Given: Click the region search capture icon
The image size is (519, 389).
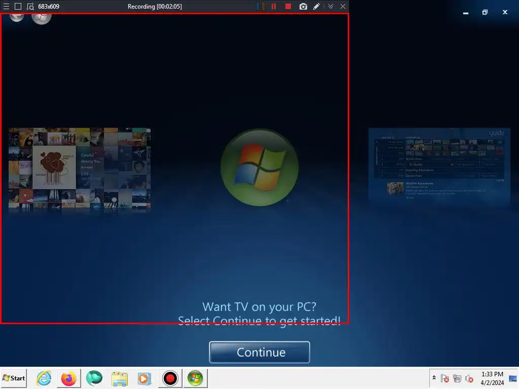Looking at the screenshot, I should 30,6.
